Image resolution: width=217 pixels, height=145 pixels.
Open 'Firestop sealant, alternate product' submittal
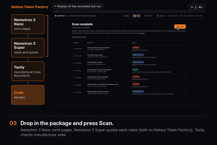[x=98, y=92]
